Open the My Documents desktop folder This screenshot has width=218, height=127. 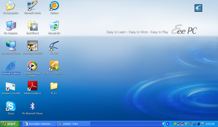pyautogui.click(x=11, y=7)
